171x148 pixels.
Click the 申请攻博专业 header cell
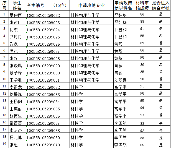(91, 5)
